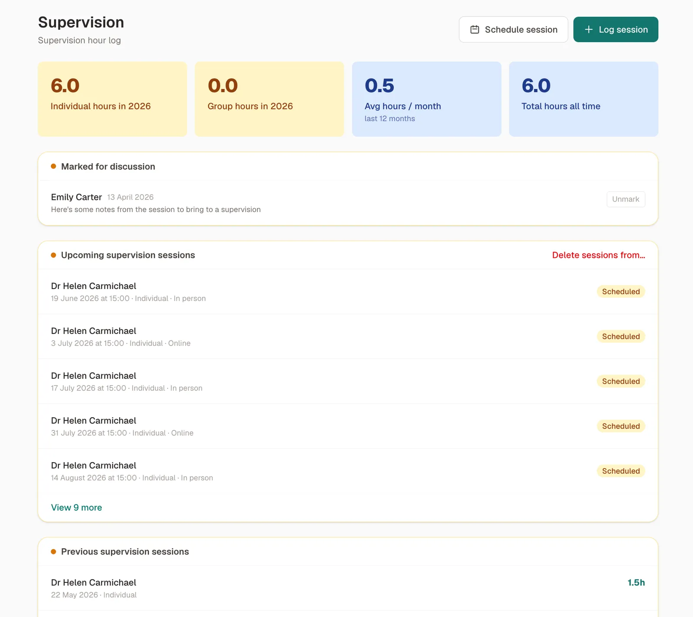Screen dimensions: 693x617
Task: Select the Avg hours / month card
Action: pos(427,99)
